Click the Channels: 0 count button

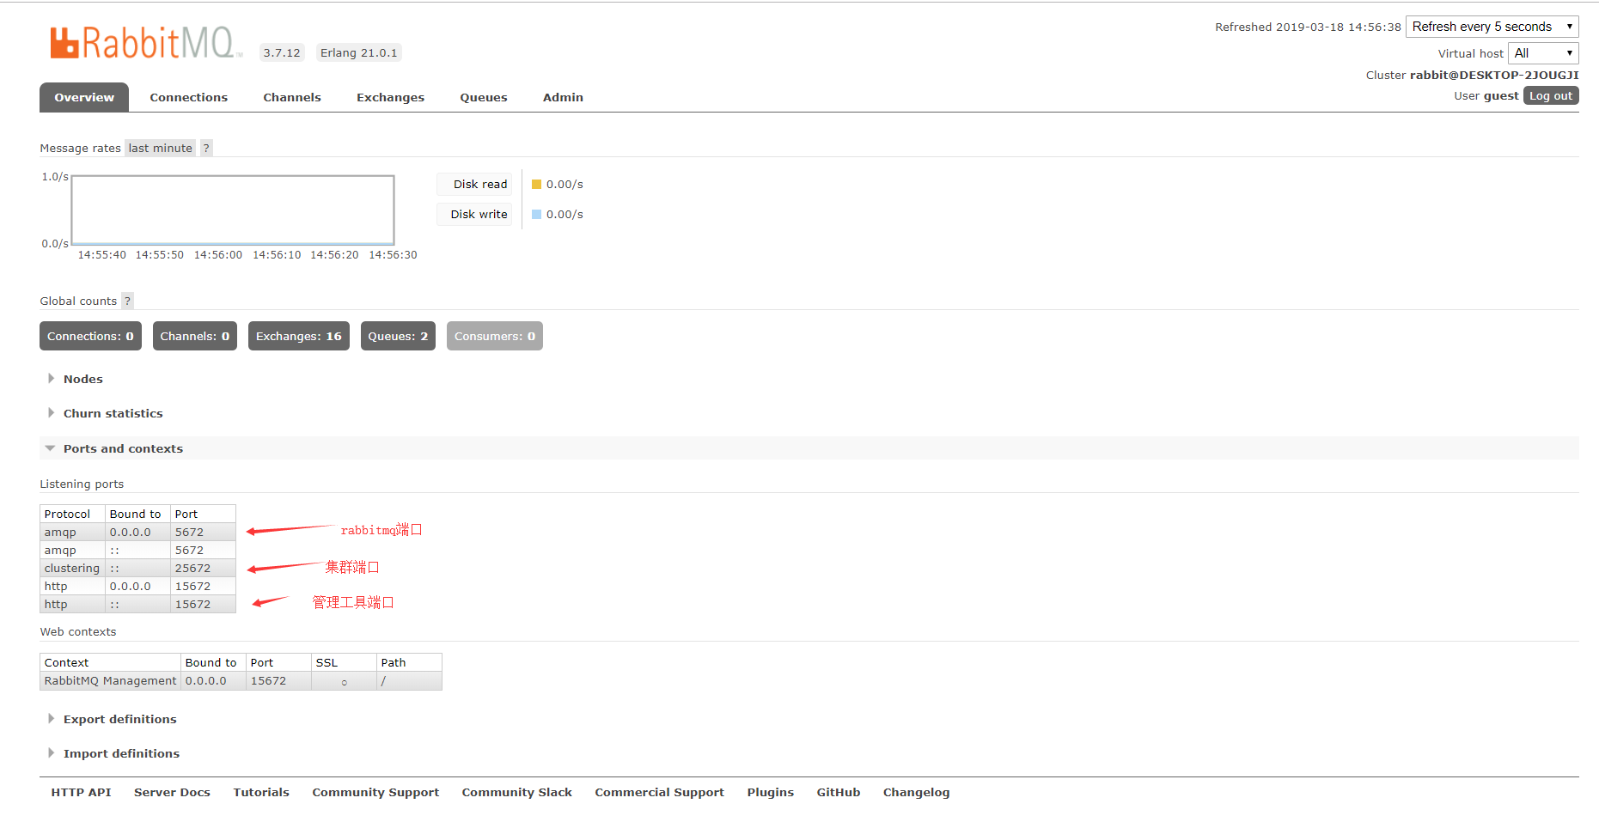click(195, 336)
